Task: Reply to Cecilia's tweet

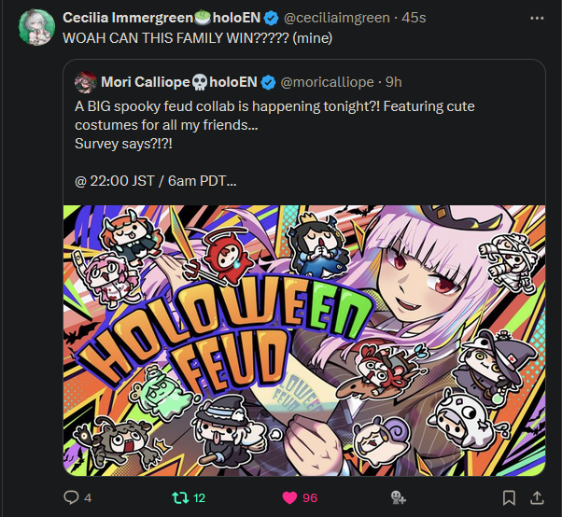Action: point(70,497)
